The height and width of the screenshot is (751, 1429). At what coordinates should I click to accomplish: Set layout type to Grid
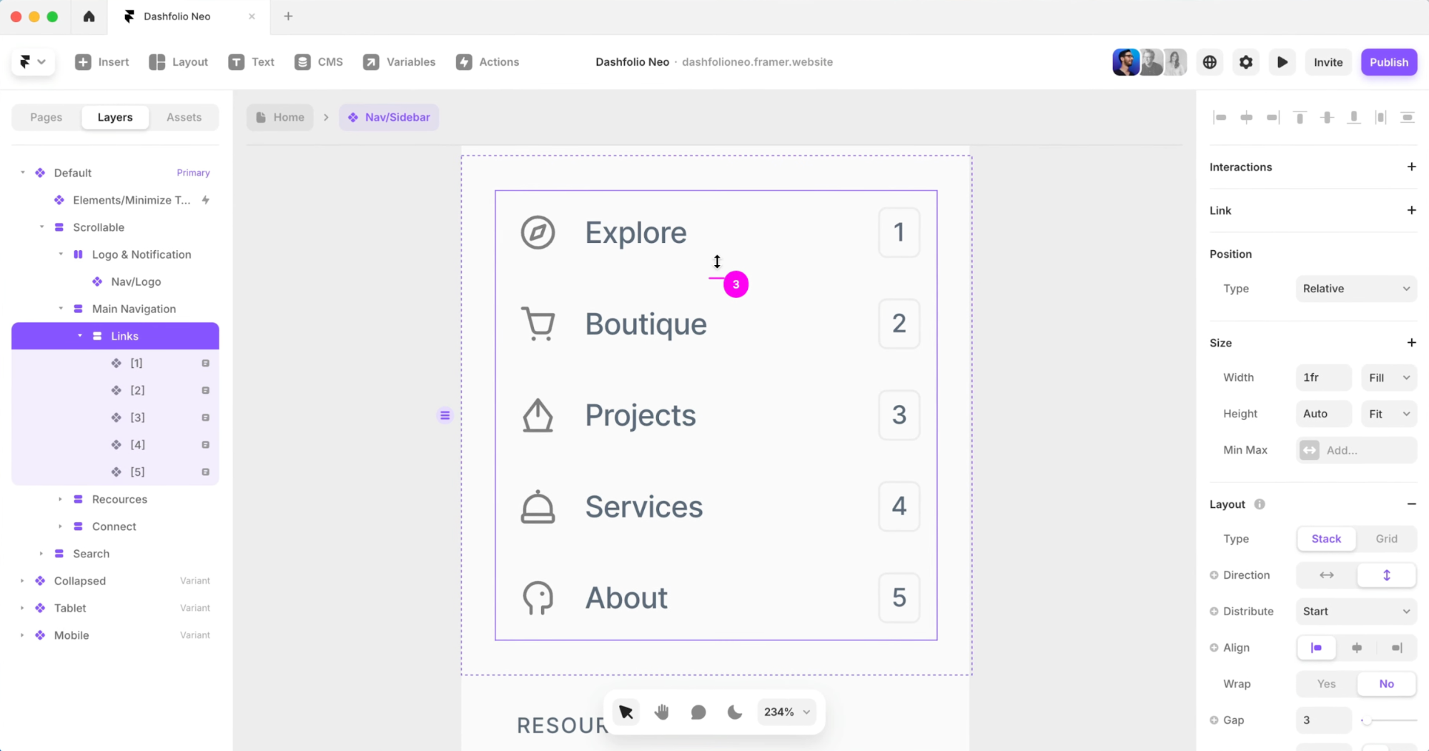click(x=1386, y=539)
